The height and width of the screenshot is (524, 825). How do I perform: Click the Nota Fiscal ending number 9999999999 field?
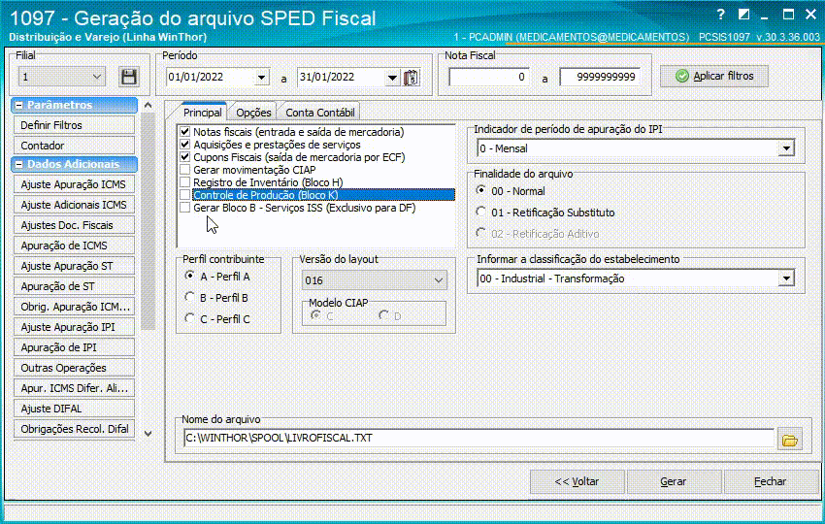pyautogui.click(x=600, y=77)
